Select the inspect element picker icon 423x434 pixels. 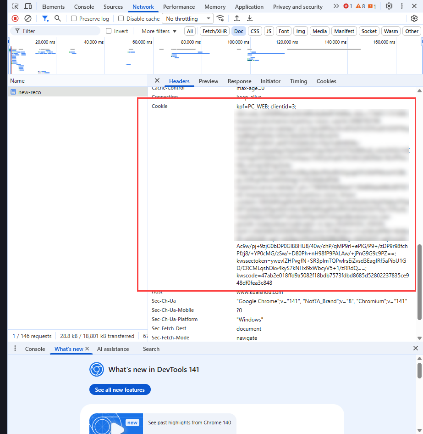click(16, 6)
